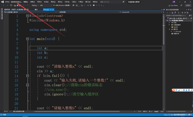
Task: Open the 高级保存选项 menu item
Action: coord(16,2)
